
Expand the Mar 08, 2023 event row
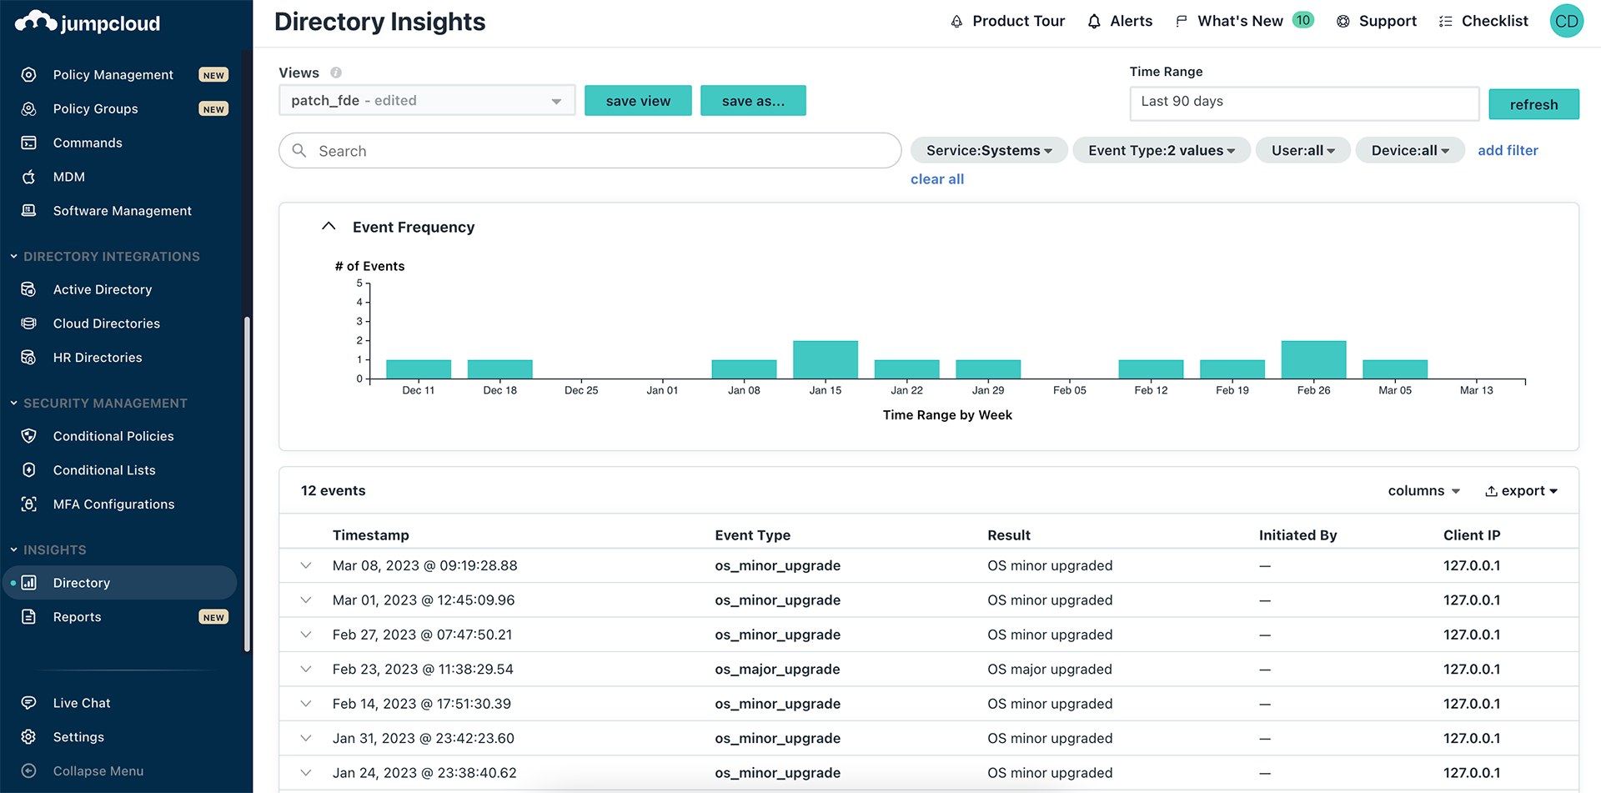(x=306, y=565)
